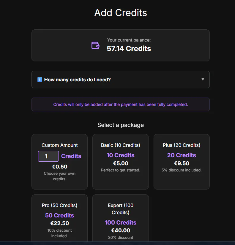The width and height of the screenshot is (235, 245).
Task: Click the custom credits number field
Action: tap(48, 156)
